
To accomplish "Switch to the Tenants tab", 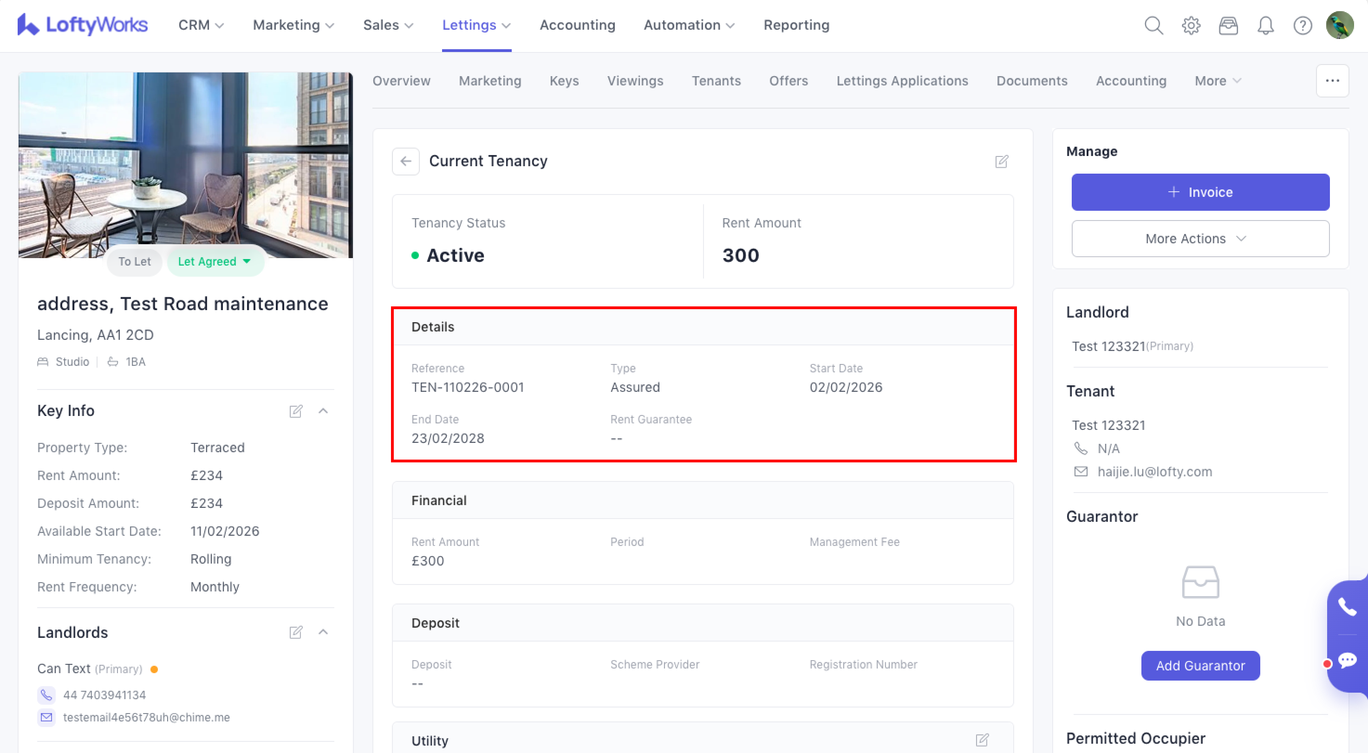I will coord(715,81).
